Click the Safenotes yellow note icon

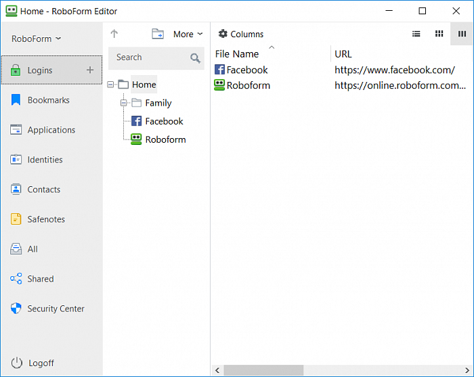[x=16, y=219]
